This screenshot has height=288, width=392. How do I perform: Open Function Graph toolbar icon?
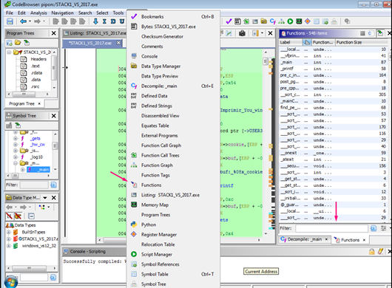[282, 21]
